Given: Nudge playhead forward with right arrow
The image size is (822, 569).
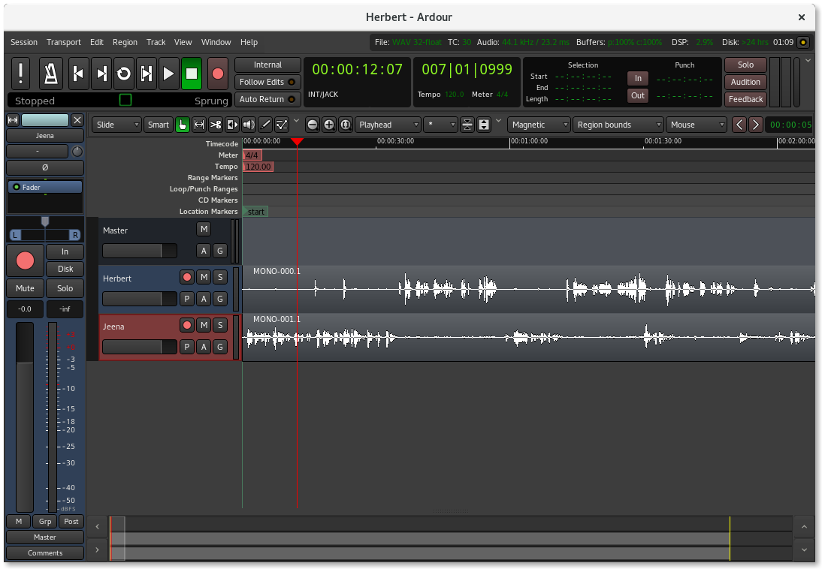Looking at the screenshot, I should tap(755, 125).
